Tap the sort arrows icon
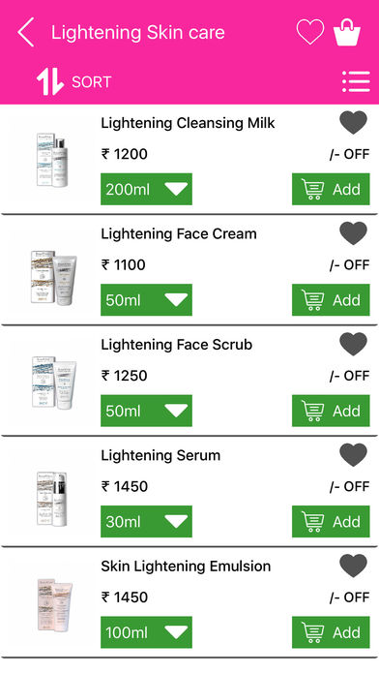 49,81
